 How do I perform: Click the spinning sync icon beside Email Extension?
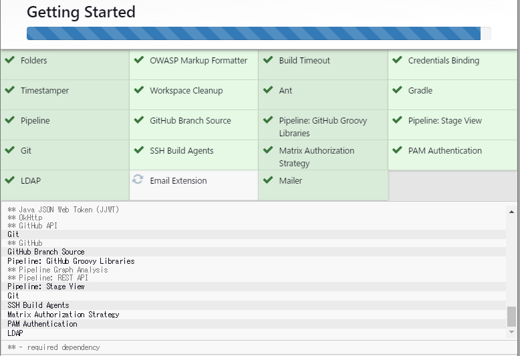(138, 179)
